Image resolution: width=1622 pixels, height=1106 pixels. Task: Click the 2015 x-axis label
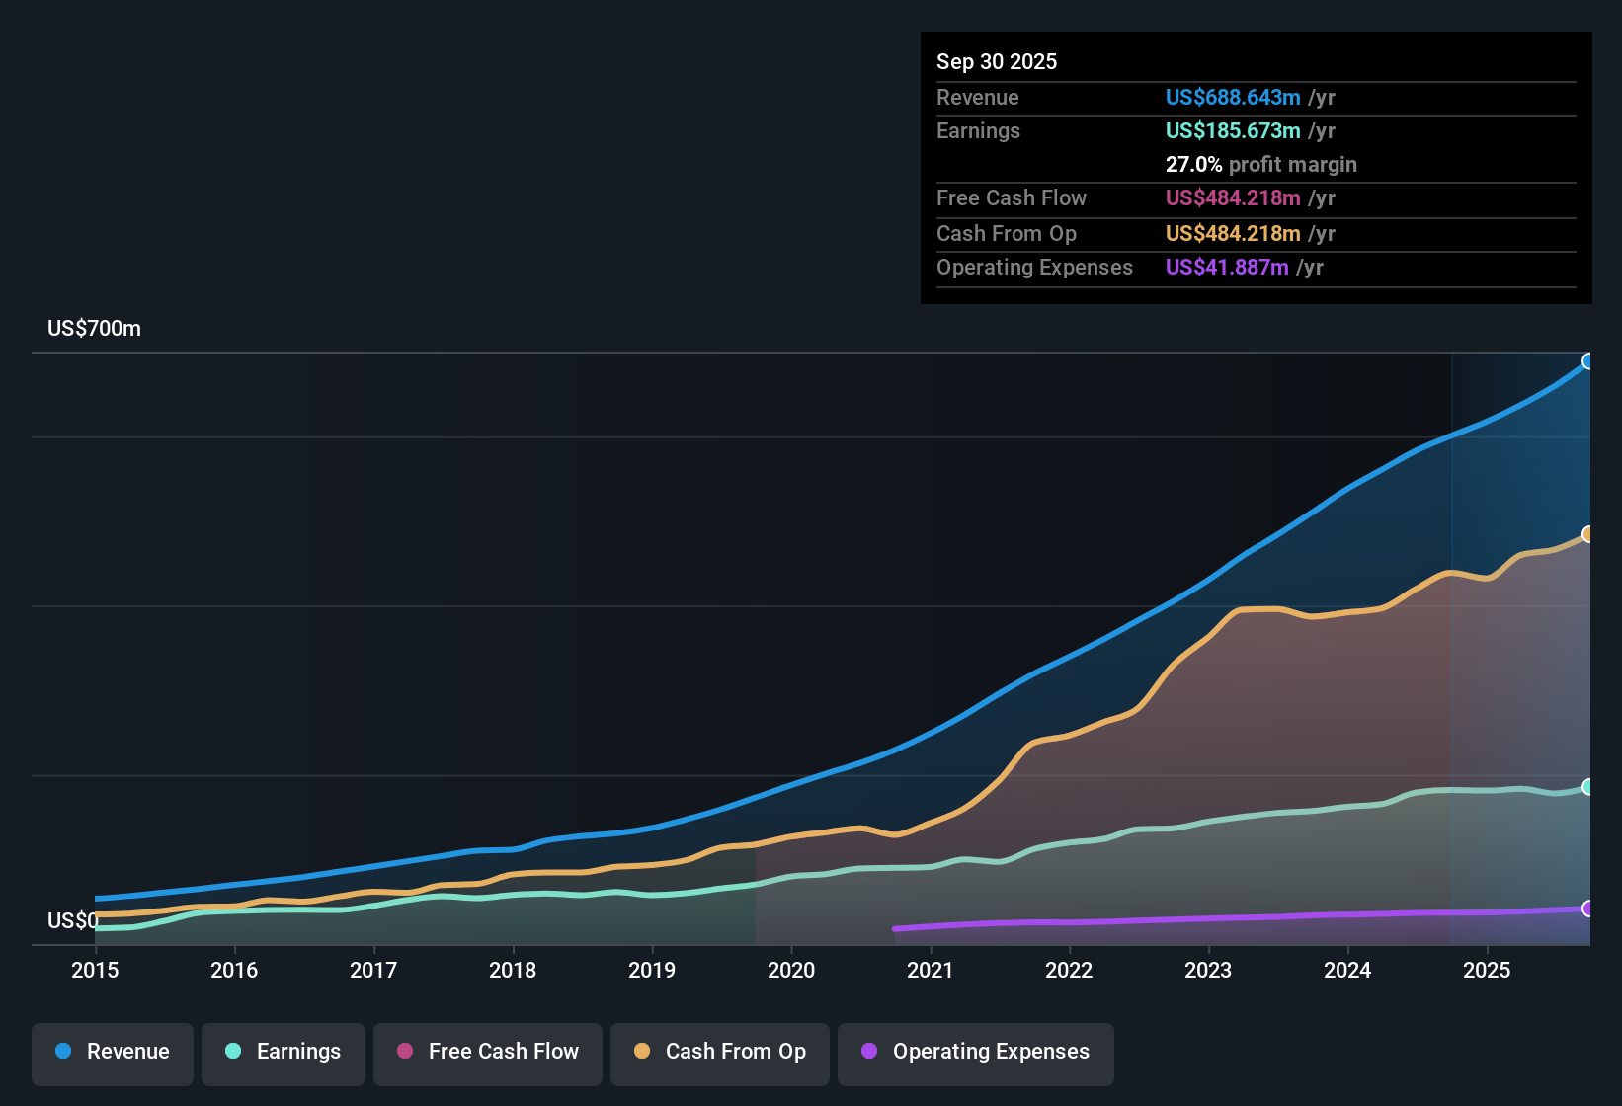click(x=95, y=970)
